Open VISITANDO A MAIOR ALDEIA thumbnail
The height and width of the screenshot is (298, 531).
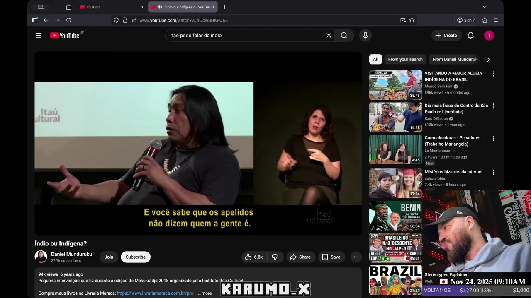click(396, 85)
